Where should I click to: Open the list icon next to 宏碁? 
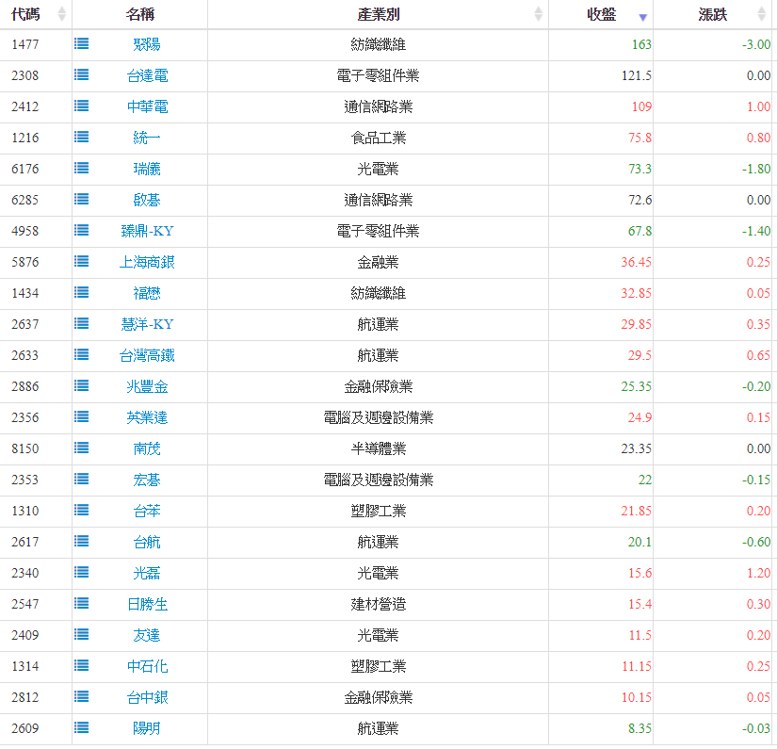point(82,480)
